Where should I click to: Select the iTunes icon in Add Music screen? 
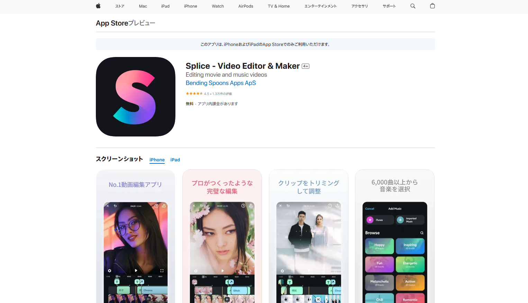370,220
